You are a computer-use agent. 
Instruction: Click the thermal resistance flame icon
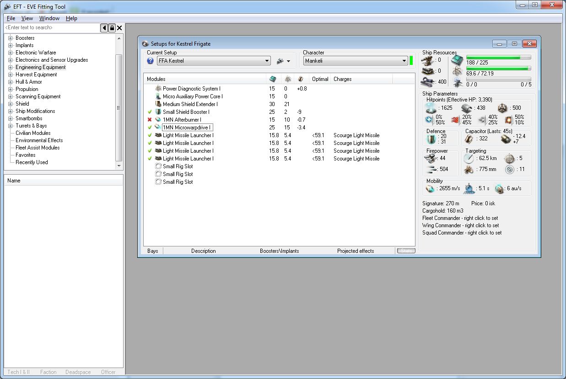click(456, 120)
